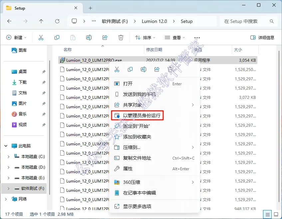Image resolution: width=282 pixels, height=219 pixels.
Task: Open Downloads (下载) in sidebar
Action: tap(19, 82)
